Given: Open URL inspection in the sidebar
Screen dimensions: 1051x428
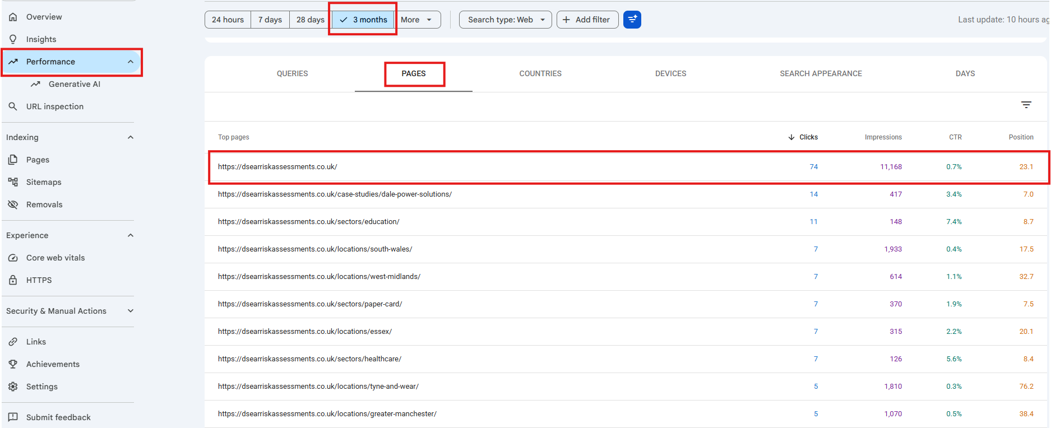Looking at the screenshot, I should [x=55, y=106].
